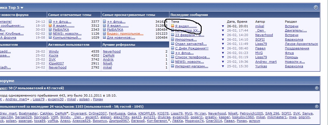Screen dimensions: 328x125
Task: Open the 'Видео: прикольное...' topic link
Action: (125, 34)
